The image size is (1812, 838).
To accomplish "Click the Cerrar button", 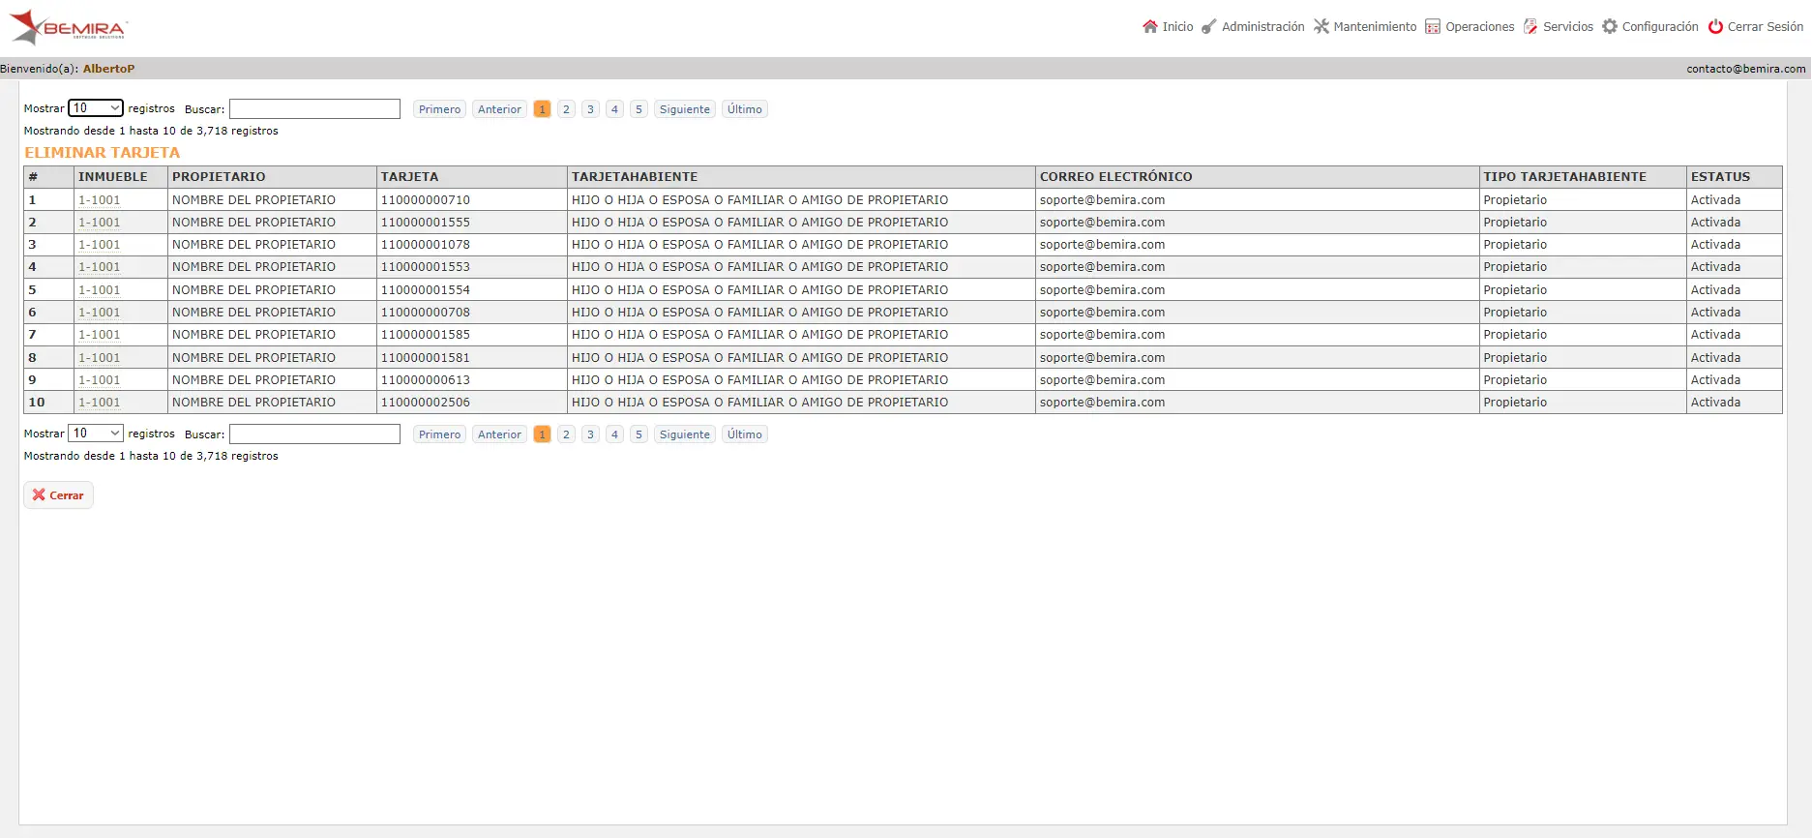I will coord(58,495).
